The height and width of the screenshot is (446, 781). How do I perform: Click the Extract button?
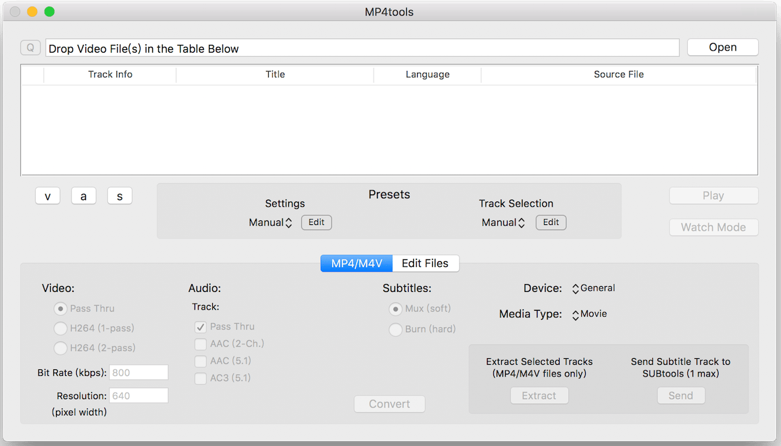pos(539,395)
